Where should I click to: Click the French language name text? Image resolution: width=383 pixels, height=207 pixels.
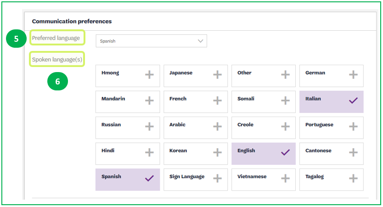(x=178, y=99)
